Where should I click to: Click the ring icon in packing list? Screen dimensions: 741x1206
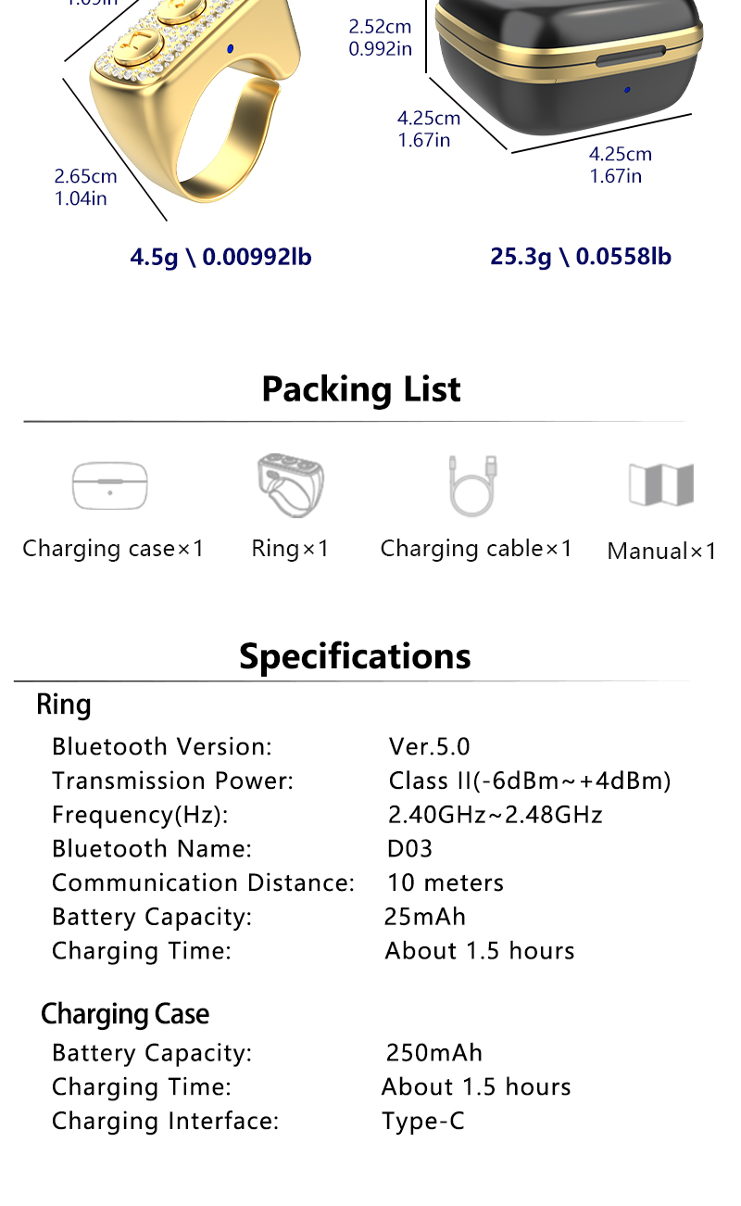tap(290, 485)
